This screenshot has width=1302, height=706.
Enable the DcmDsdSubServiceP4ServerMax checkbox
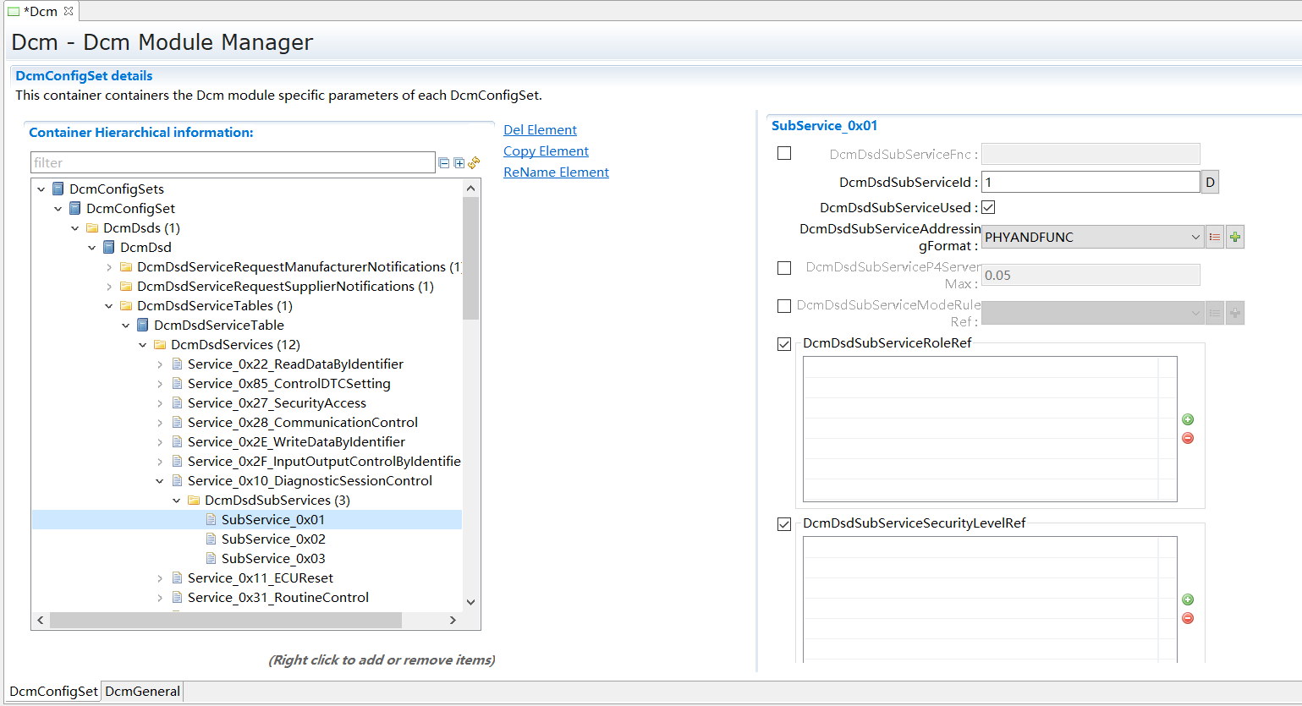click(x=784, y=268)
